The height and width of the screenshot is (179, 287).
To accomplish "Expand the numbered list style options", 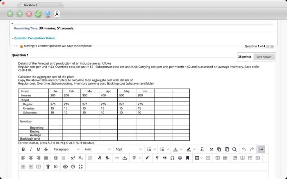I will [x=168, y=149].
